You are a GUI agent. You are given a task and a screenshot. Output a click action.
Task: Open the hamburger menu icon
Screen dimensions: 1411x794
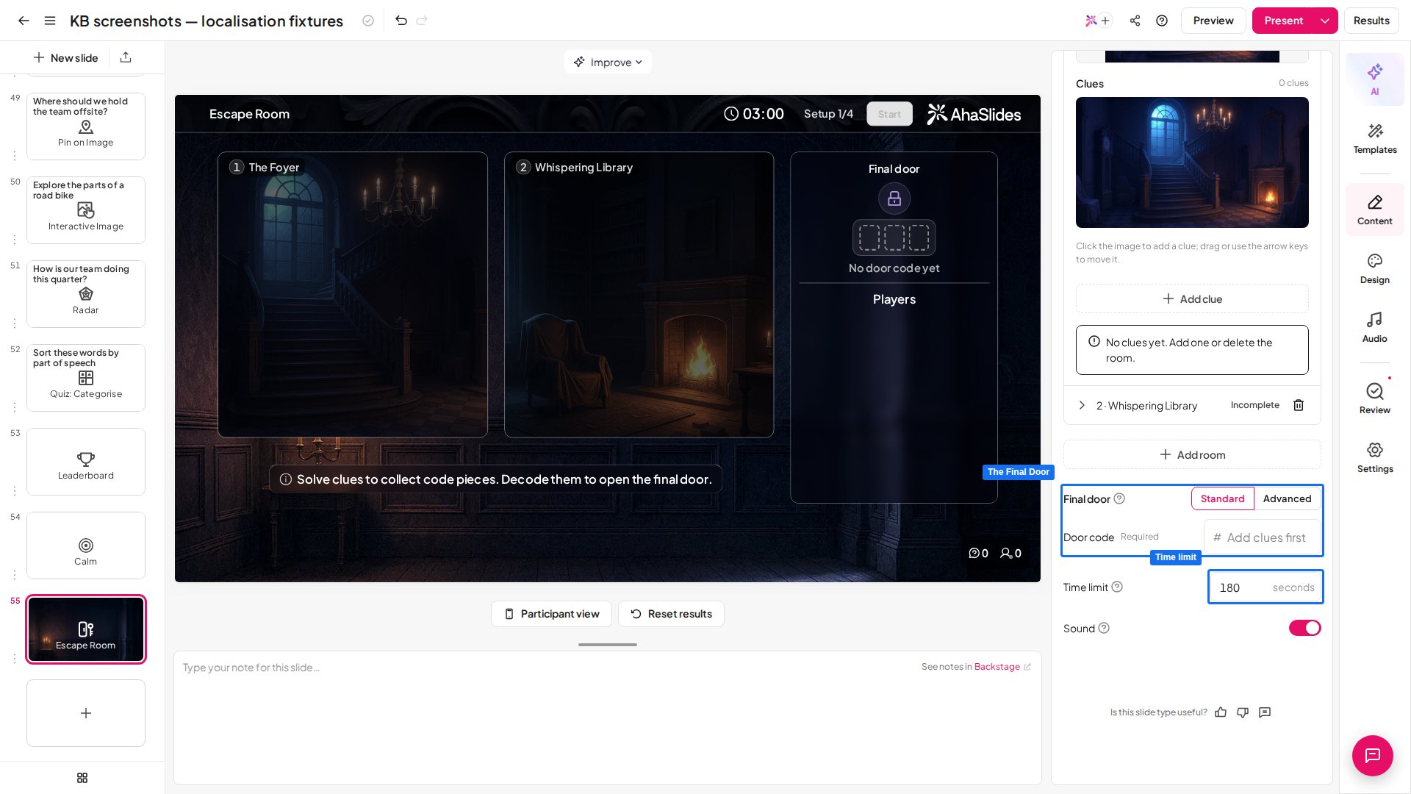point(50,21)
